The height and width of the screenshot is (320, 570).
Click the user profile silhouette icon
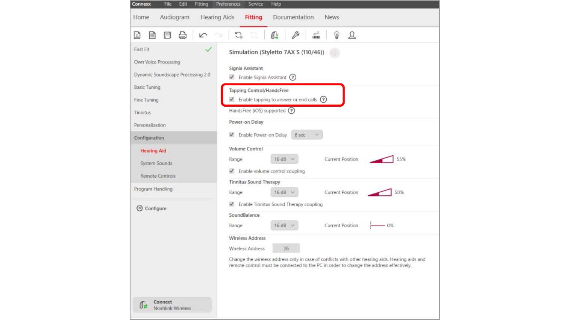tap(352, 35)
